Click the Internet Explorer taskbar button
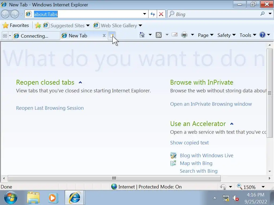Viewport: 274px width, 205px height. (75, 198)
